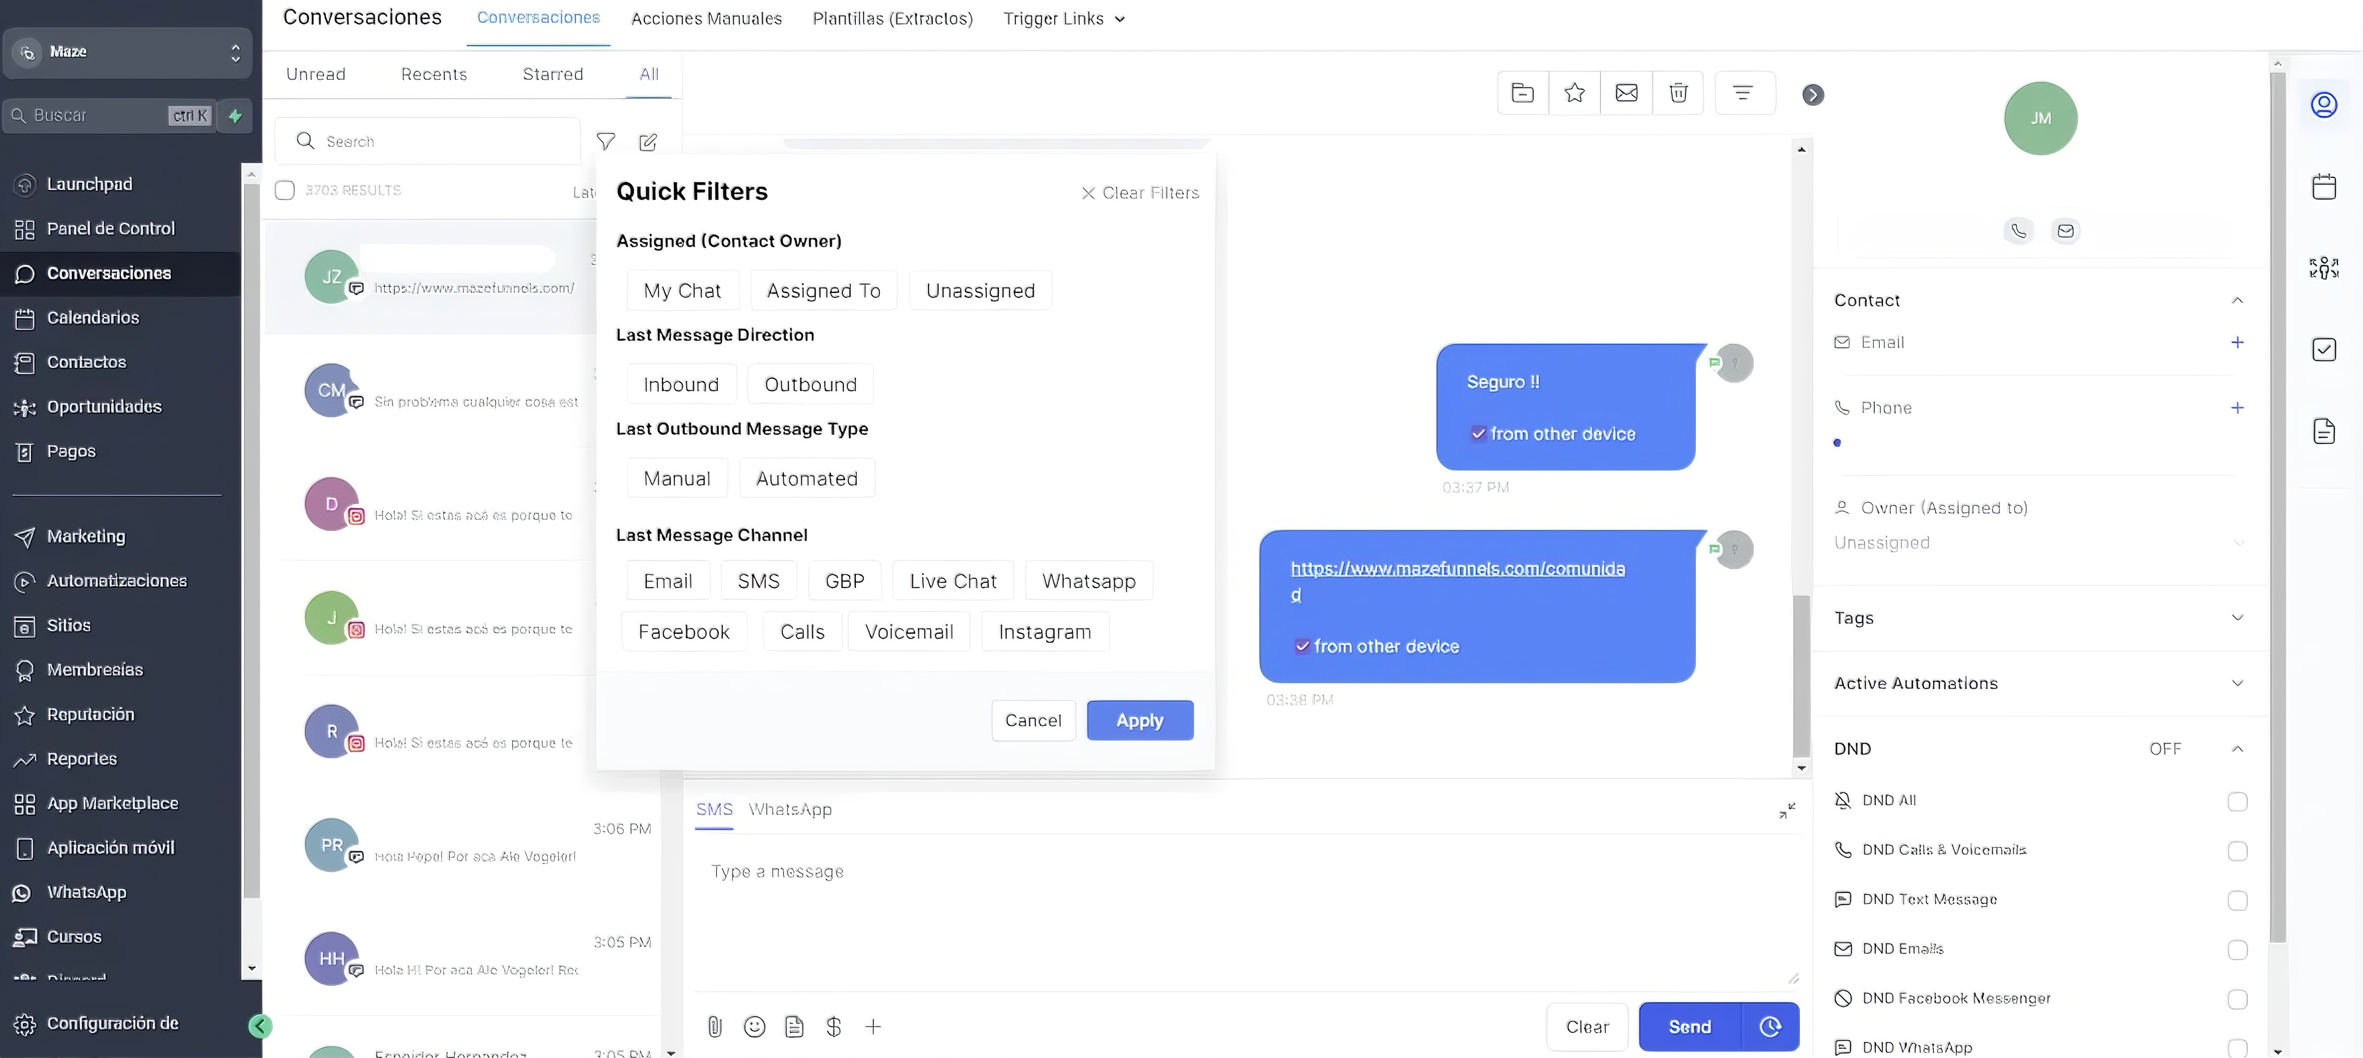
Task: Attach a file with paperclip icon
Action: (714, 1026)
